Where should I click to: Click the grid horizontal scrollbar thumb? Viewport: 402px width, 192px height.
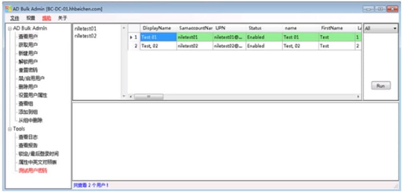(x=149, y=97)
